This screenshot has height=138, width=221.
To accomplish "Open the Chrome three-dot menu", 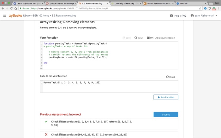I will click(218, 9).
